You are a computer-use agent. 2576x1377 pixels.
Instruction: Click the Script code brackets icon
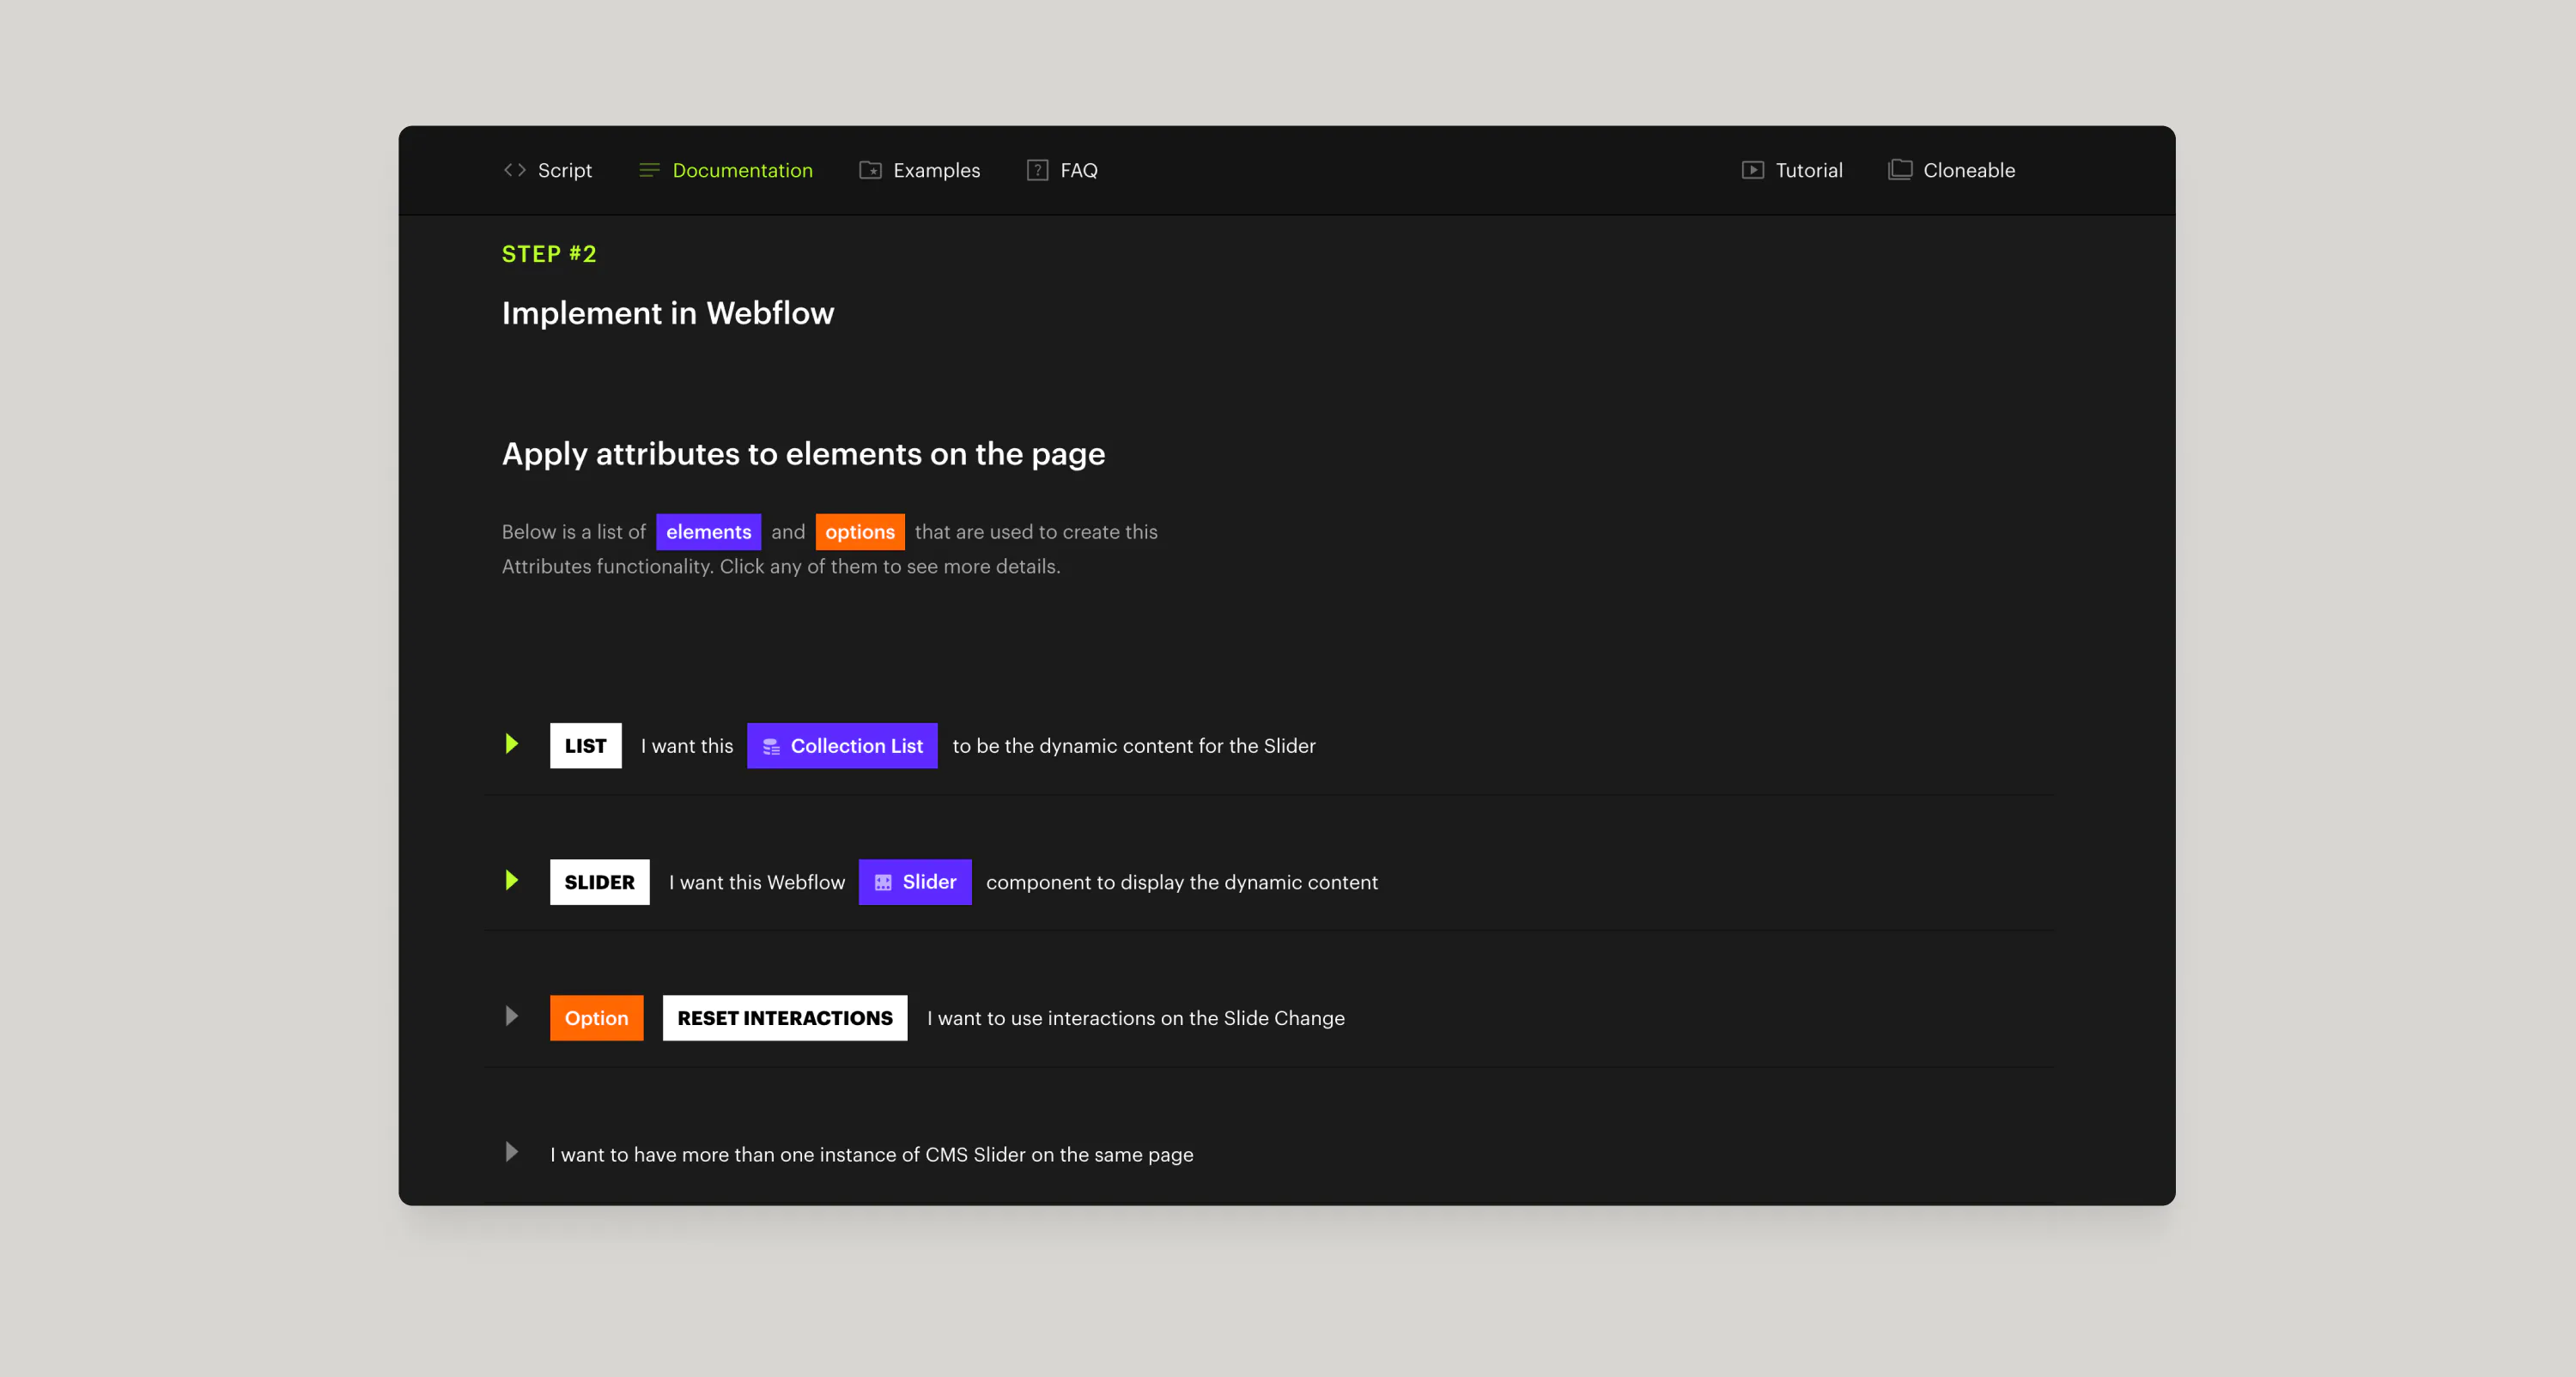(x=514, y=170)
